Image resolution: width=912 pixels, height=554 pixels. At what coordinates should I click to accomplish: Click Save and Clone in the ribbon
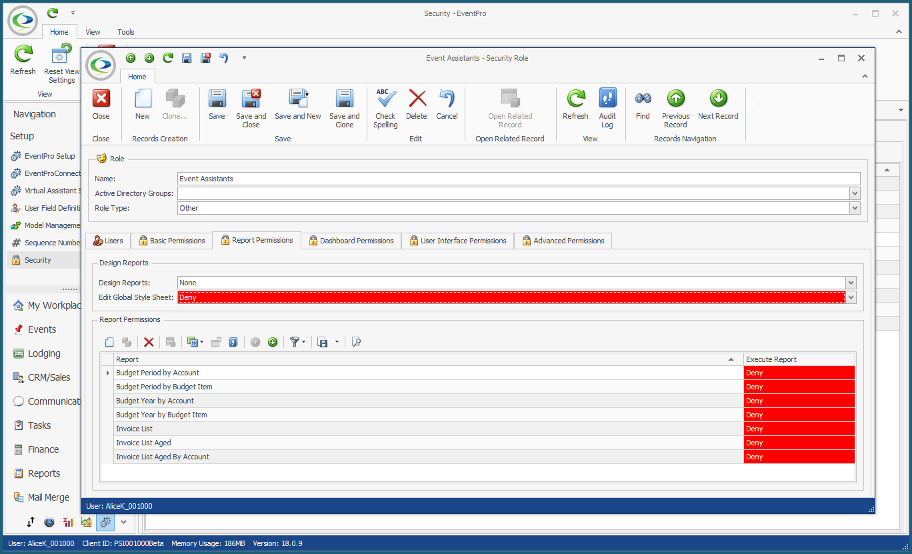[344, 108]
